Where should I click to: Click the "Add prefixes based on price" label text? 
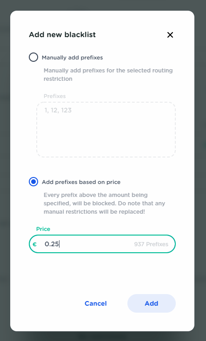click(81, 182)
